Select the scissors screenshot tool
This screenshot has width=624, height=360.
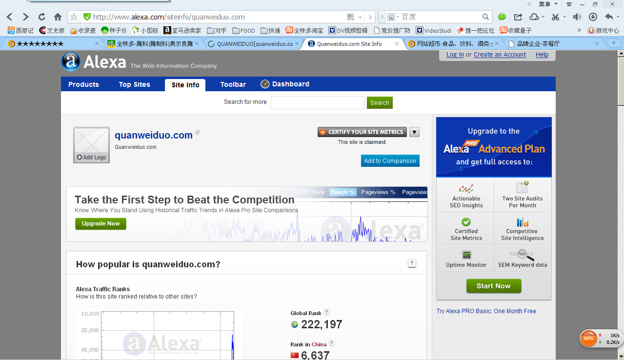coord(555,17)
